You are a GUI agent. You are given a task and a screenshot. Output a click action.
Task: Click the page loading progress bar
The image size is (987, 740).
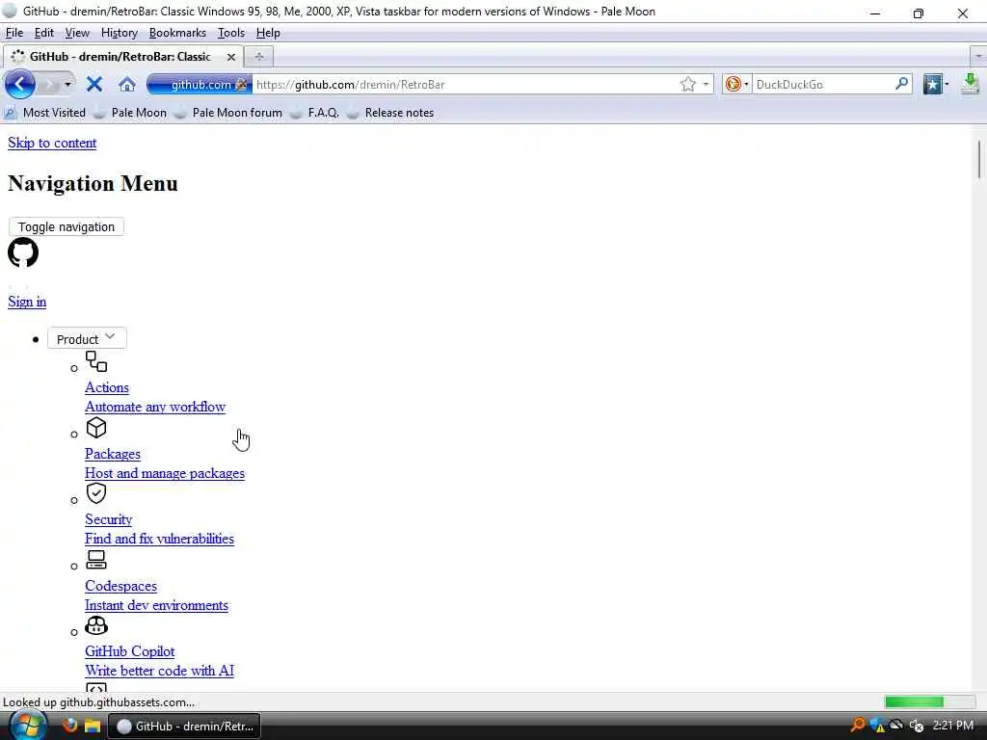point(930,701)
